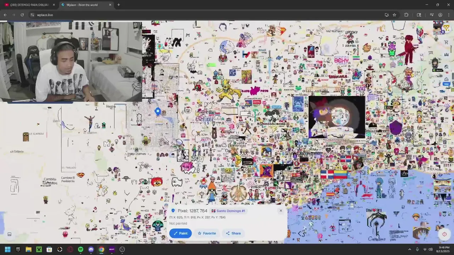
Task: Click the dark character artwork with moon
Action: click(x=337, y=117)
